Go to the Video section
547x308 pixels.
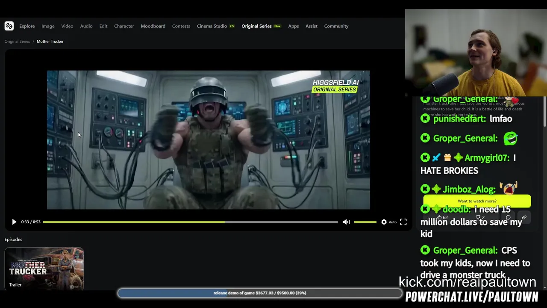pyautogui.click(x=67, y=26)
